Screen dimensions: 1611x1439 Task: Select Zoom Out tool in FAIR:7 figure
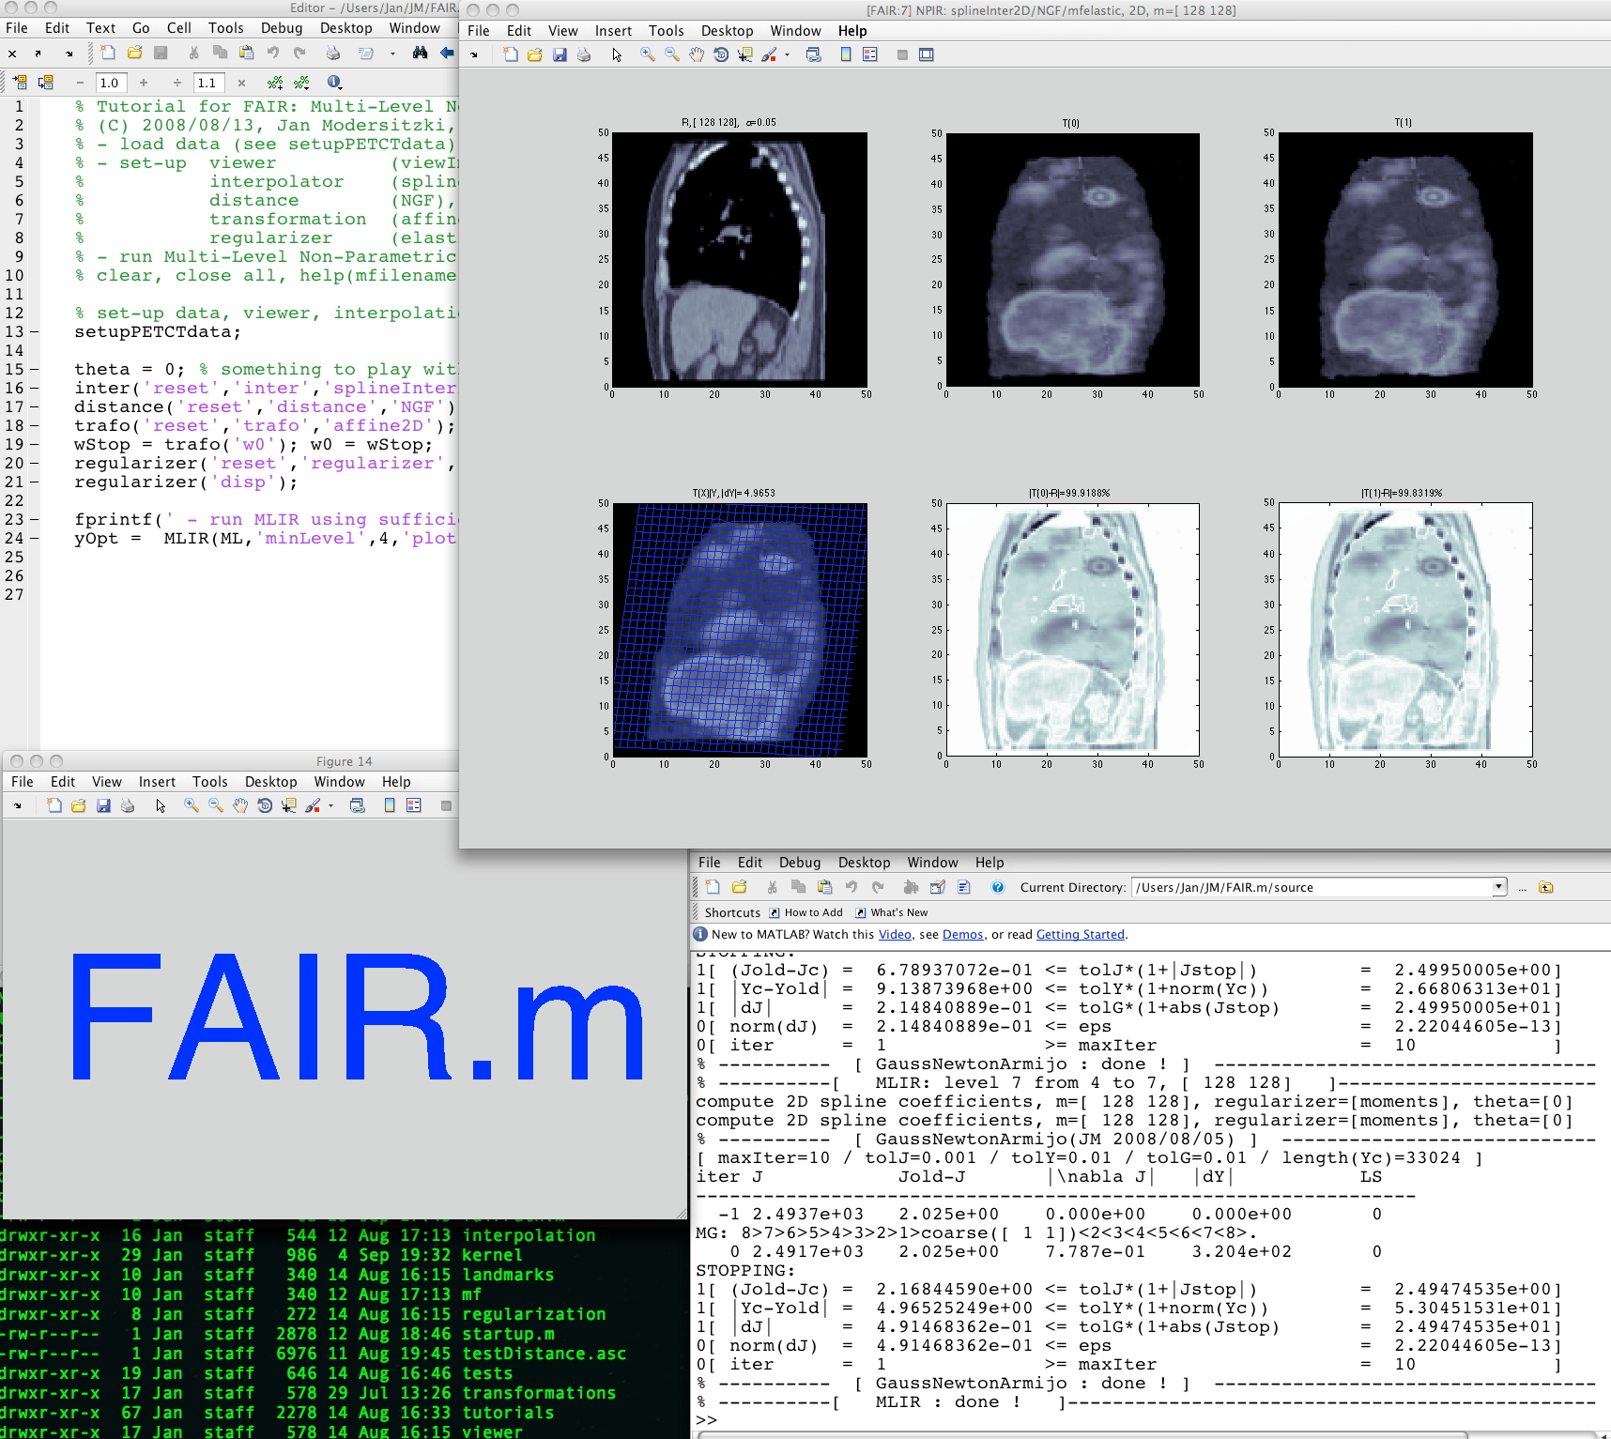[x=671, y=54]
